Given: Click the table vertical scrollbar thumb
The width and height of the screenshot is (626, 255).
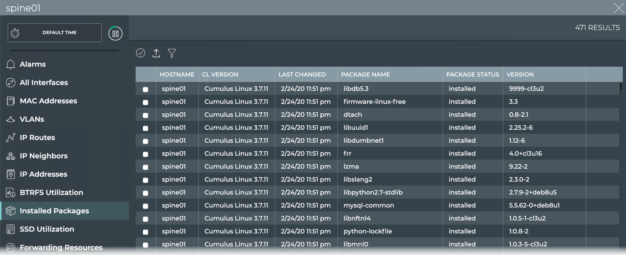Looking at the screenshot, I should [621, 87].
